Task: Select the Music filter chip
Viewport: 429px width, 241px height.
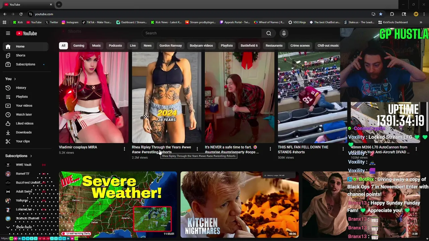Action: (x=97, y=46)
